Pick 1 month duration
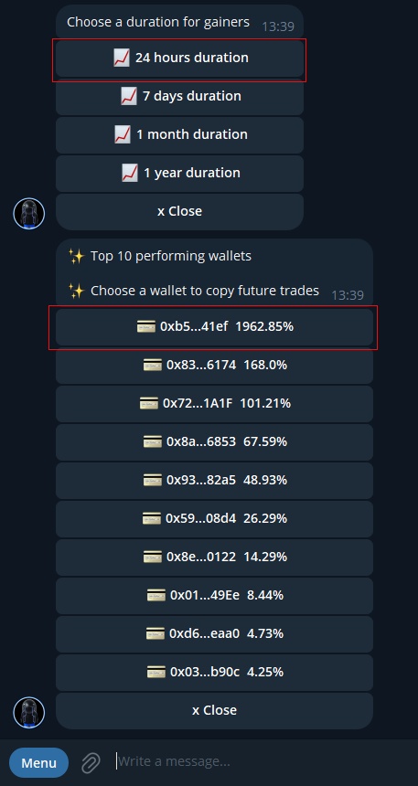Viewport: 418px width, 786px height. click(x=179, y=135)
